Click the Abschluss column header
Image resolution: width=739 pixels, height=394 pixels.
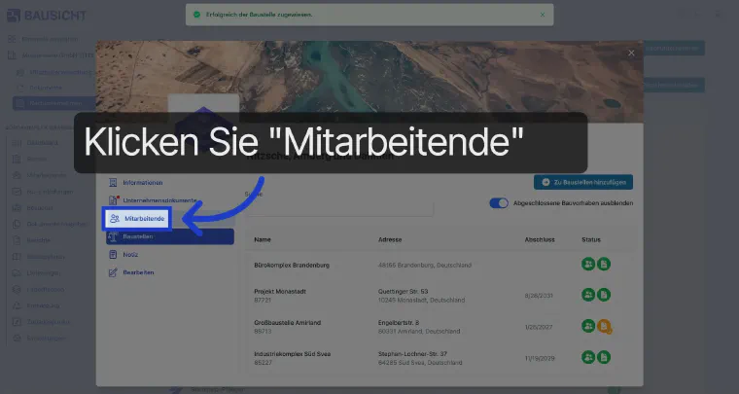tap(540, 239)
